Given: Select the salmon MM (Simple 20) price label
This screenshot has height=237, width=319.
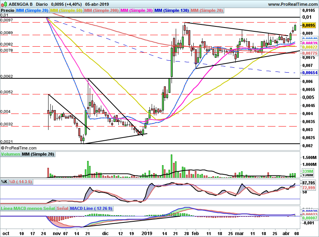Looking at the screenshot, I should pos(207,10).
